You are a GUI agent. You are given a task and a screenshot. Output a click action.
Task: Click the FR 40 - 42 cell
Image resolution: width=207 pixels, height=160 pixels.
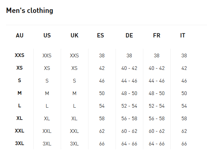(x=156, y=68)
